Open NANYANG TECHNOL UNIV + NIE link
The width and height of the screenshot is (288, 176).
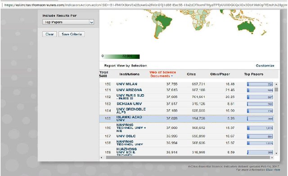pos(131,128)
